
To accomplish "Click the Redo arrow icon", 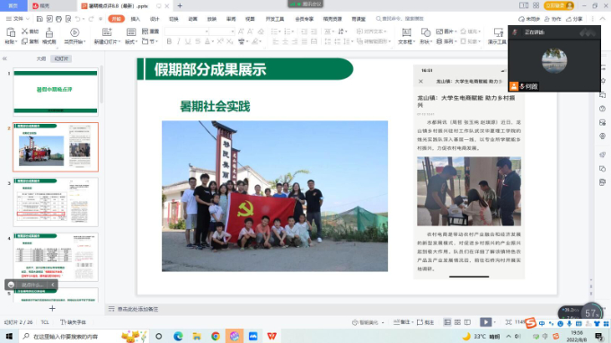I will point(91,19).
